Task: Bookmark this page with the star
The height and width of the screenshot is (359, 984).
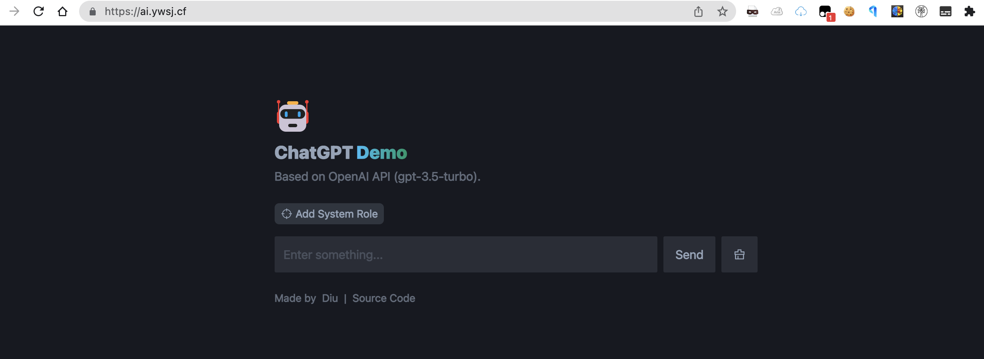Action: pyautogui.click(x=722, y=11)
